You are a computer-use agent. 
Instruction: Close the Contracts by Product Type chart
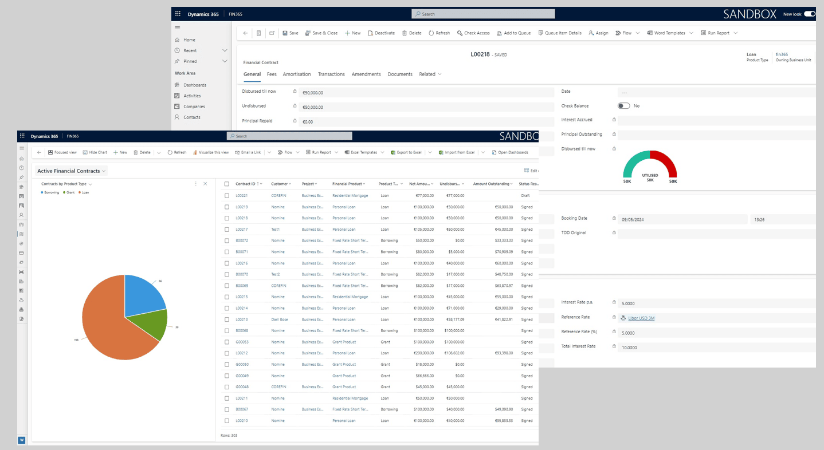point(205,184)
